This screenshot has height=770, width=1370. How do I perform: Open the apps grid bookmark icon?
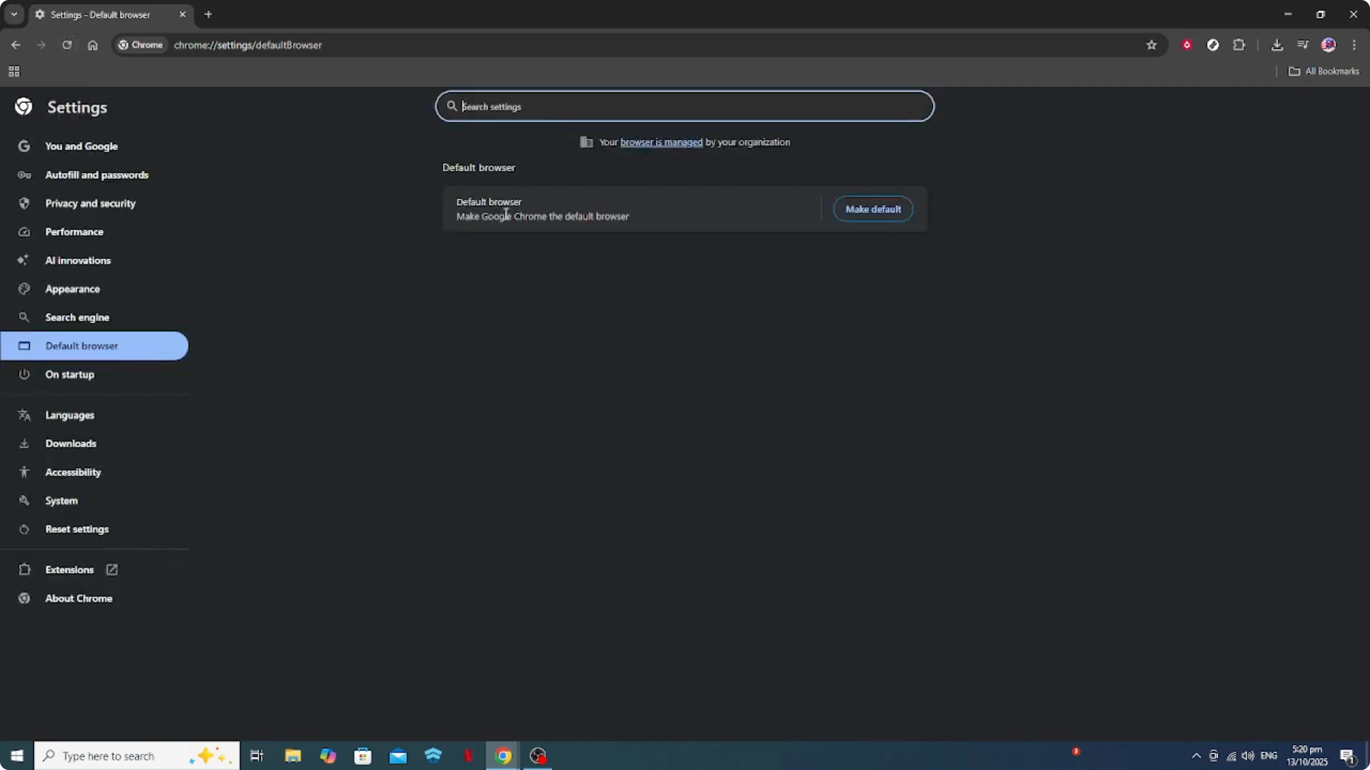15,71
